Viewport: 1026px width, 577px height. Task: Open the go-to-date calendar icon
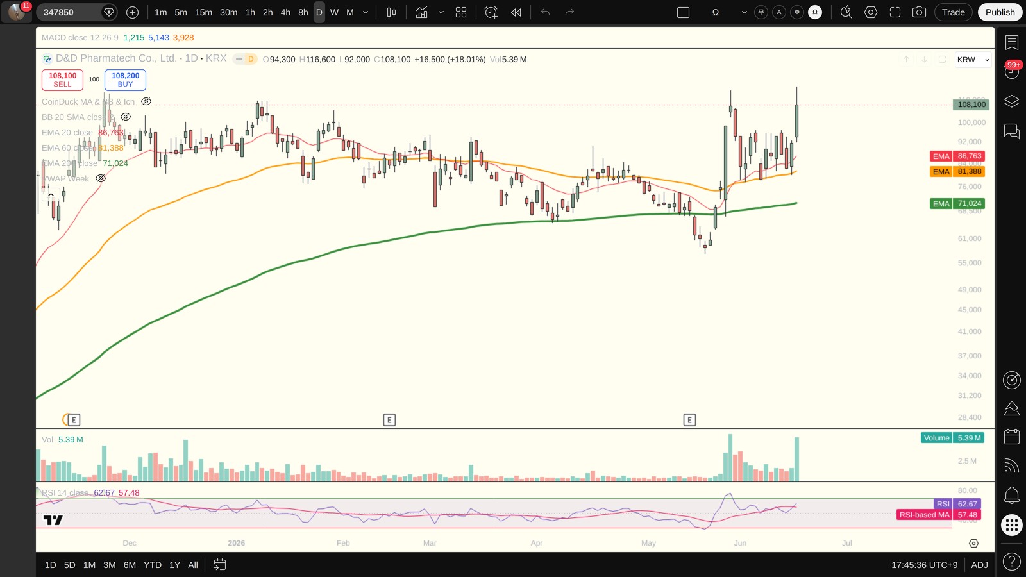[219, 565]
